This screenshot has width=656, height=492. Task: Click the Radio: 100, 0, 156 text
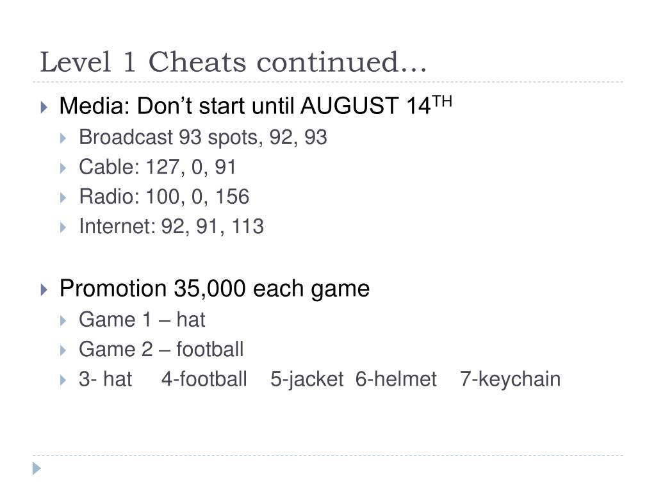pyautogui.click(x=164, y=197)
